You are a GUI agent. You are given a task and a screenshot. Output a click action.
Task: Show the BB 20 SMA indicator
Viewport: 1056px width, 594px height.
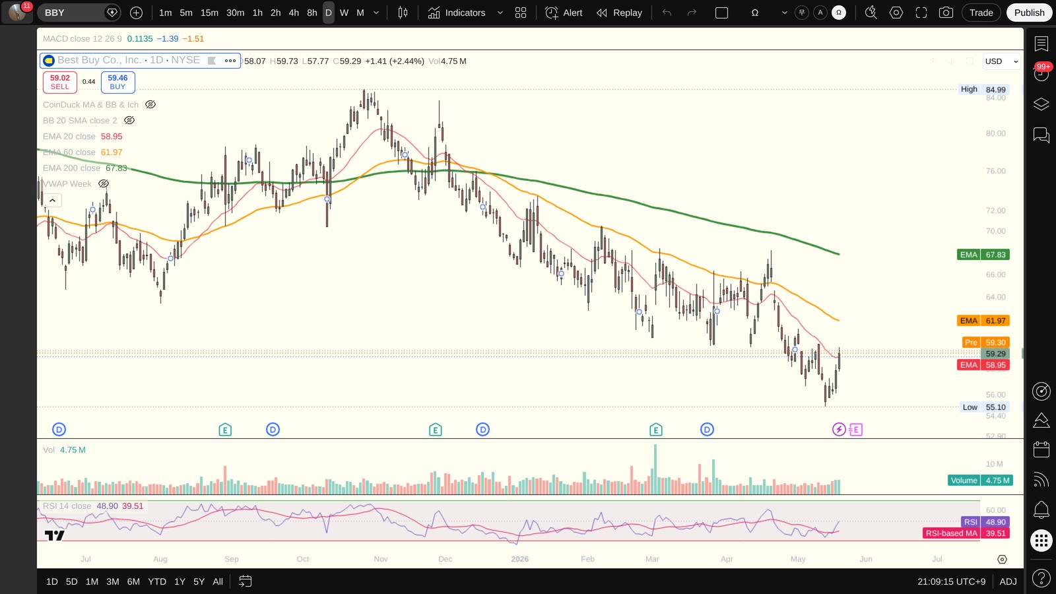[129, 120]
